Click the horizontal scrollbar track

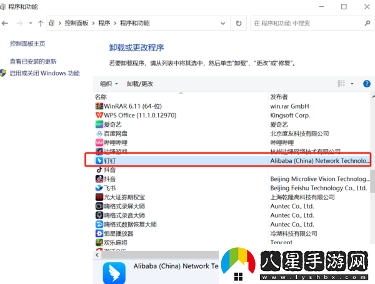(x=160, y=255)
